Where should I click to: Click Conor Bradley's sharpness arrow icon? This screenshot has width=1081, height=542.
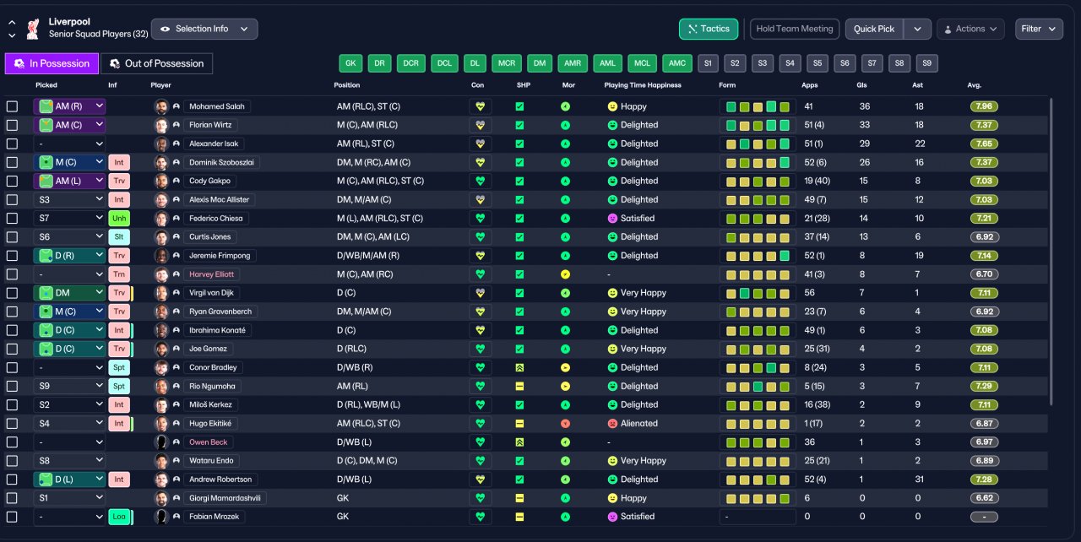click(520, 367)
